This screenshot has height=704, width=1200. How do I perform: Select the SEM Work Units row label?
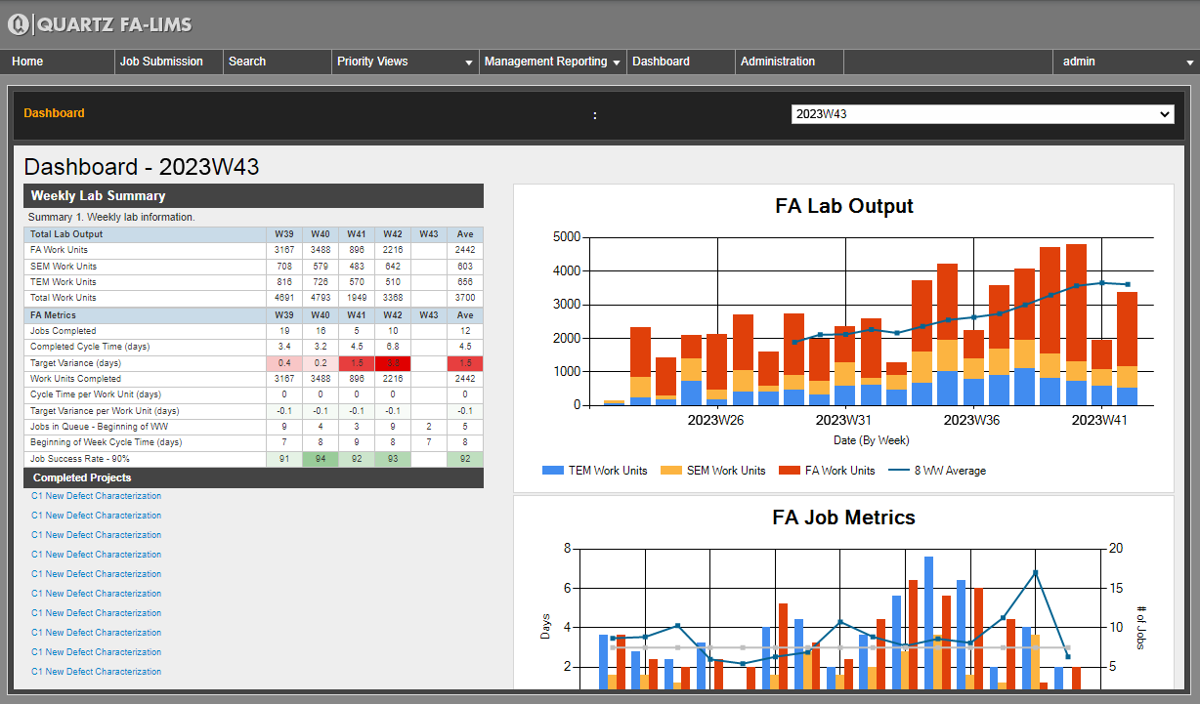[64, 266]
